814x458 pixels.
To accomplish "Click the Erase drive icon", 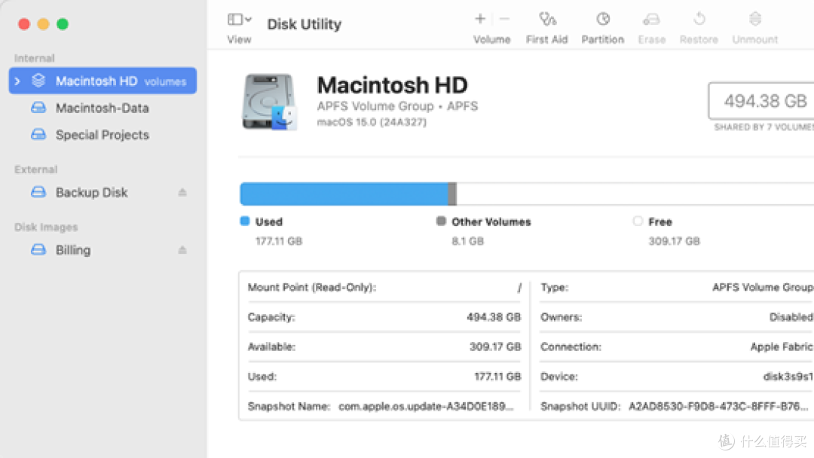I will [x=651, y=20].
